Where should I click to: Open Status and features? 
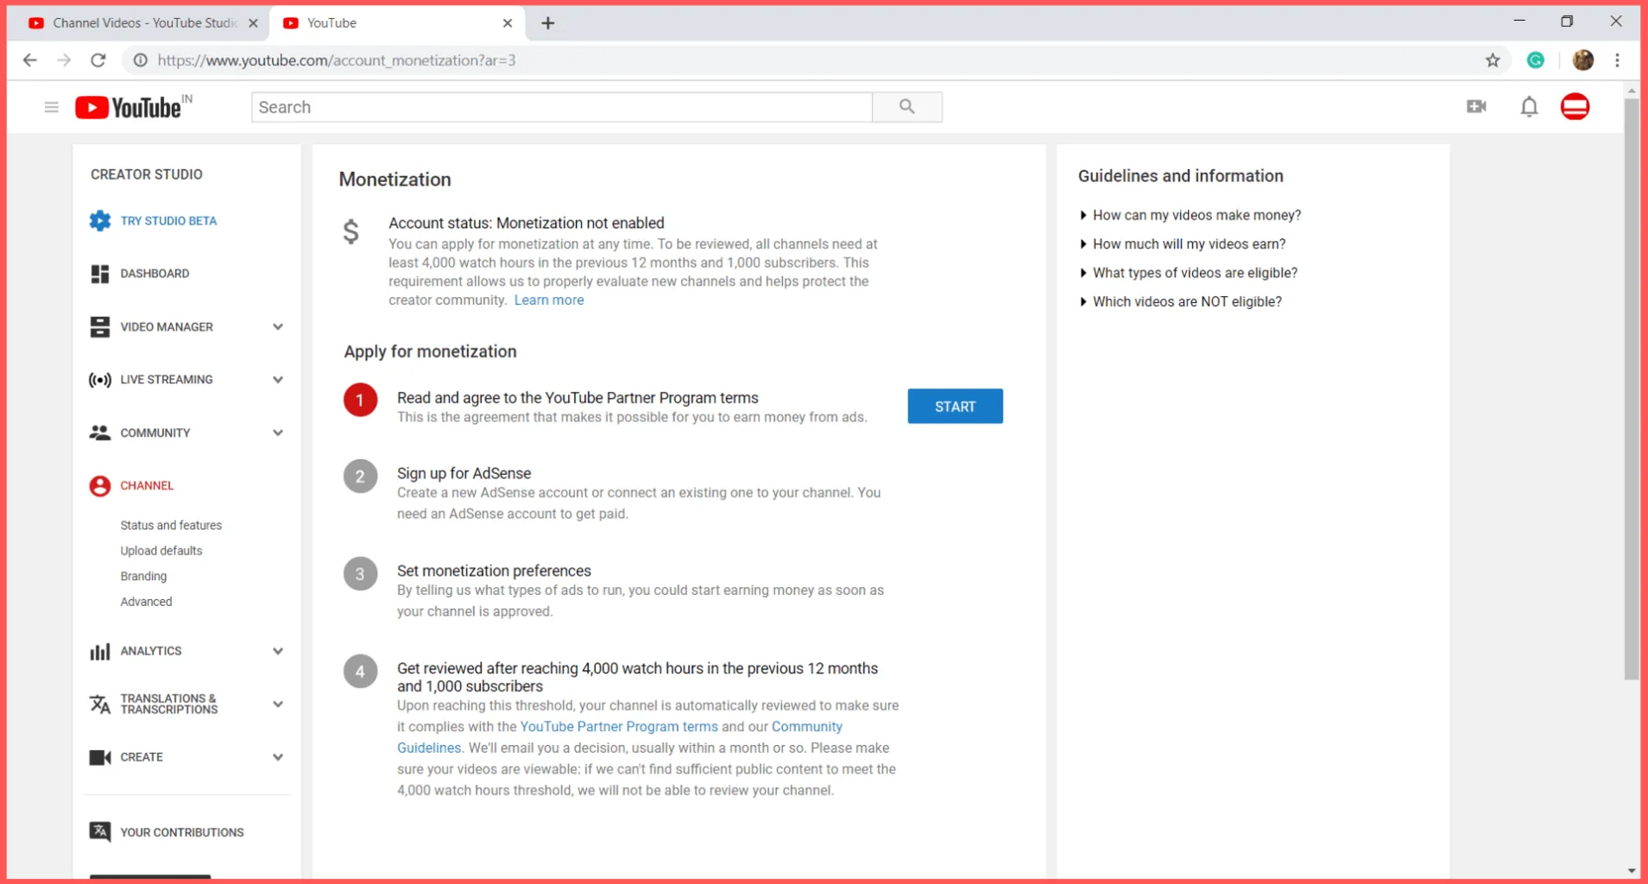click(171, 525)
